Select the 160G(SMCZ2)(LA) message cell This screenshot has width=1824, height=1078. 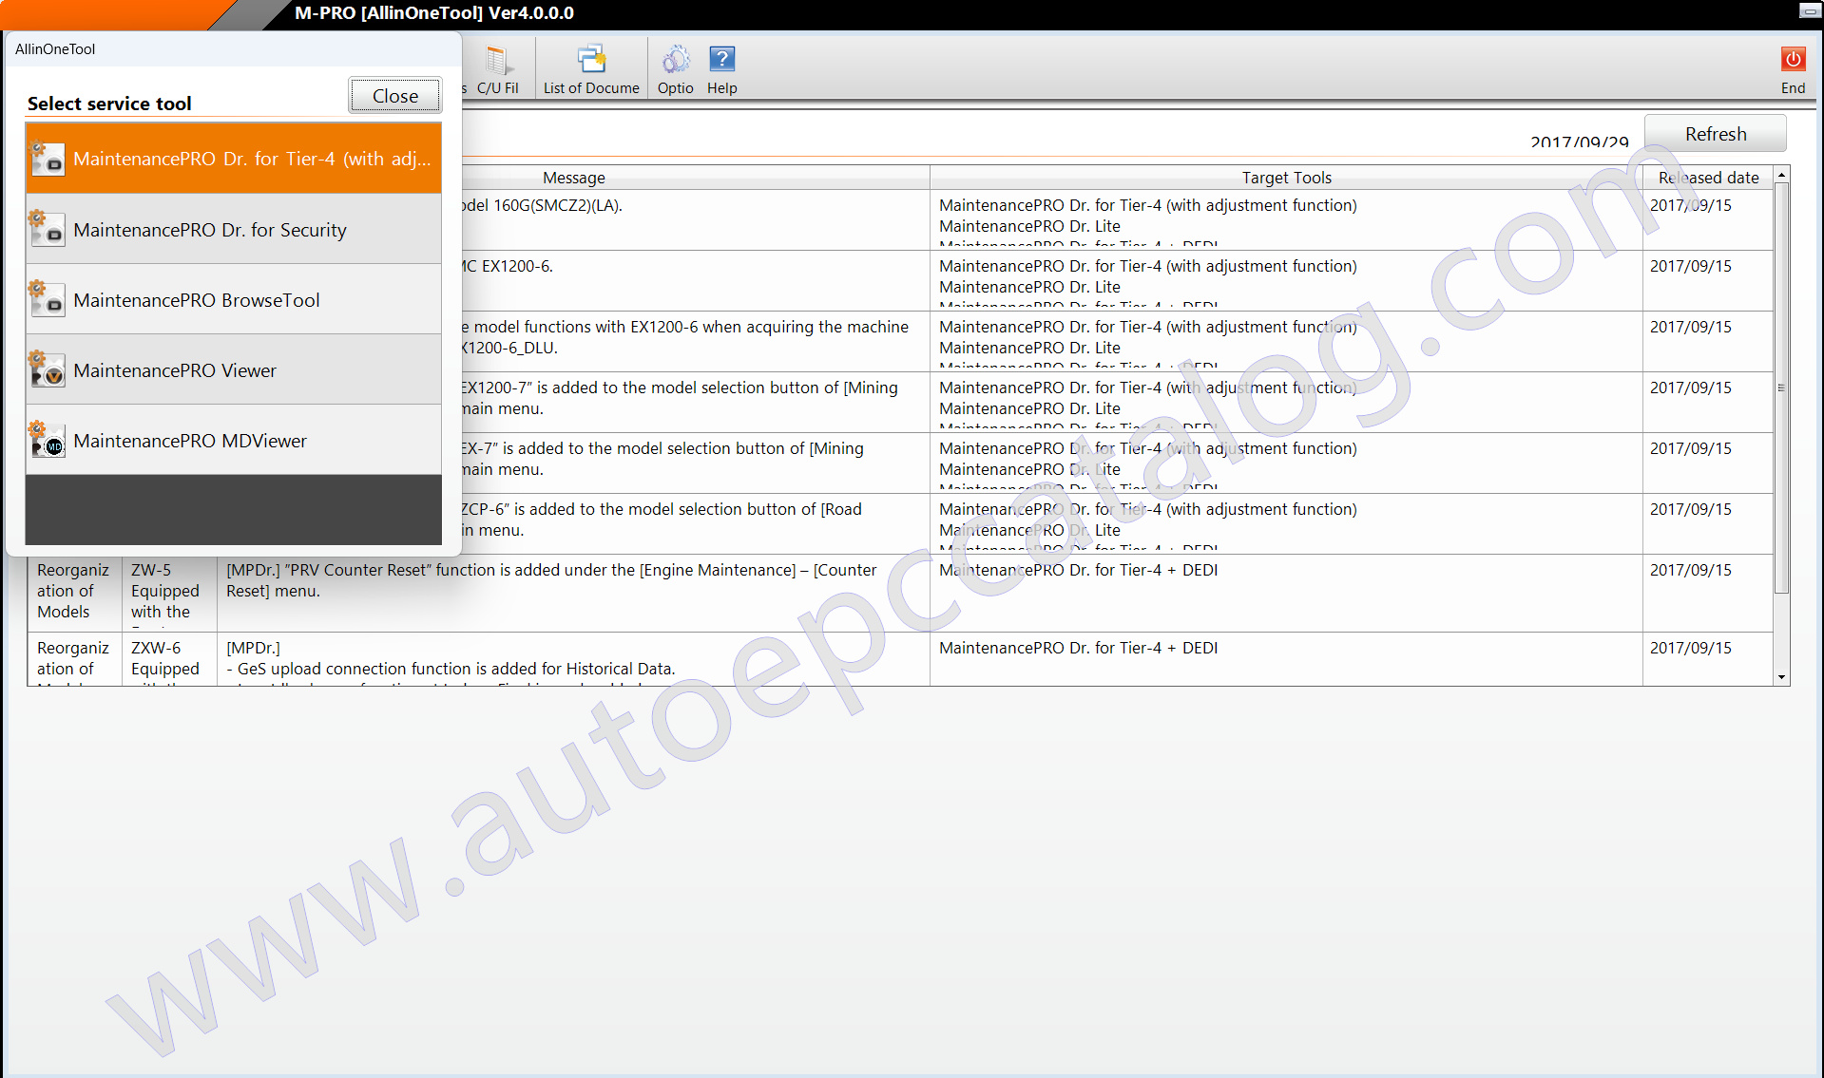[x=695, y=219]
